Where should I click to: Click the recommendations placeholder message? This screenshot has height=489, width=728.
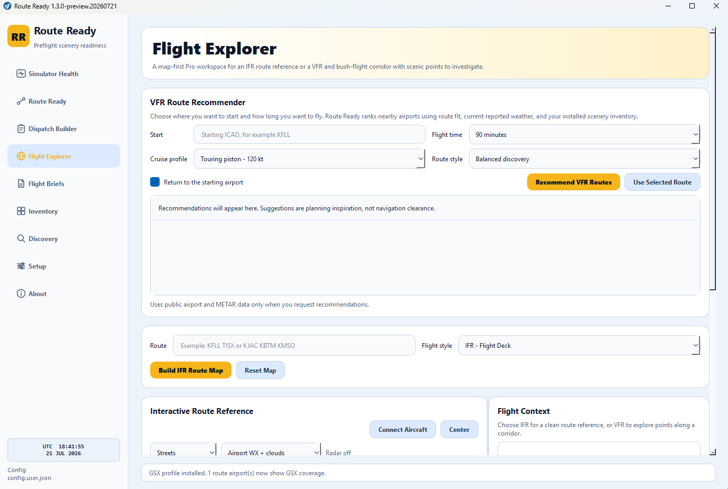297,208
